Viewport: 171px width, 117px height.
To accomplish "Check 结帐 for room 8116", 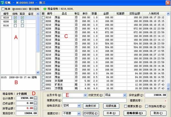I will pyautogui.click(x=15, y=26).
